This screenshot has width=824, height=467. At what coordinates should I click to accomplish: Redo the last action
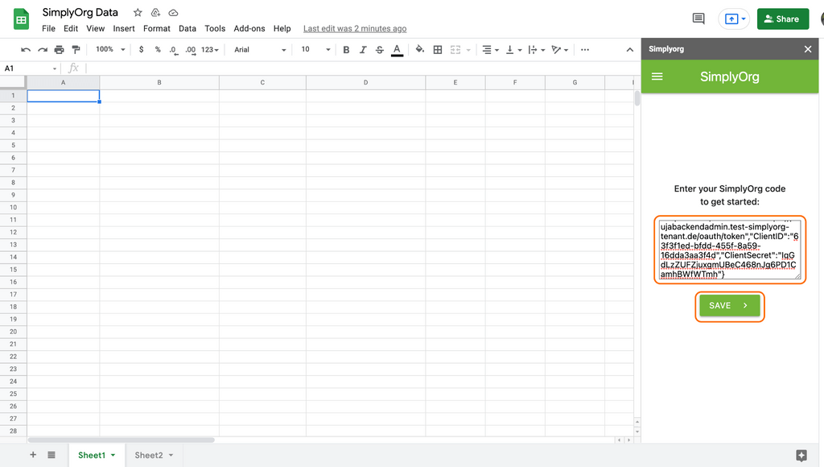[x=43, y=49]
